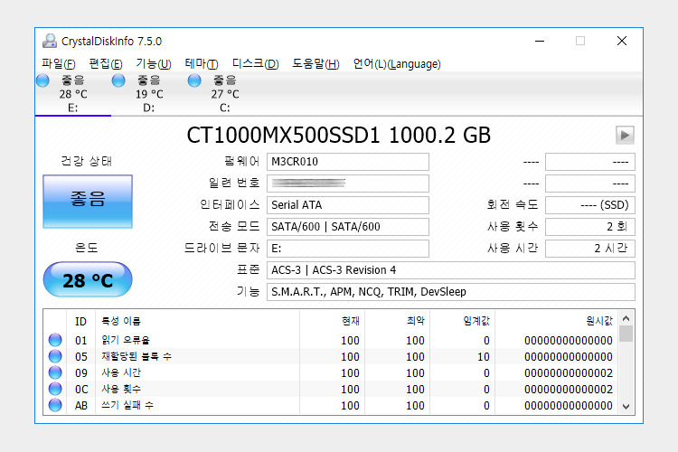Click the ACS-3 Revision 4 standard field
Image resolution: width=678 pixels, height=452 pixels.
click(450, 270)
